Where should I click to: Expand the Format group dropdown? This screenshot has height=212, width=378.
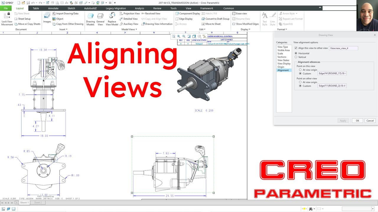tap(282, 29)
